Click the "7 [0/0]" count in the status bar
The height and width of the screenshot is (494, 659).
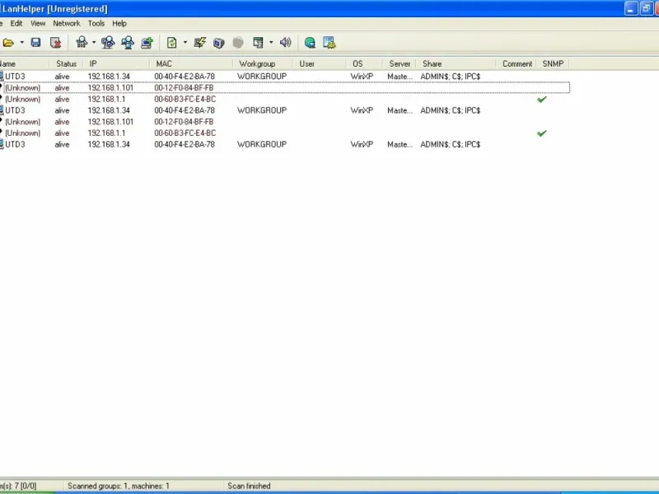25,486
